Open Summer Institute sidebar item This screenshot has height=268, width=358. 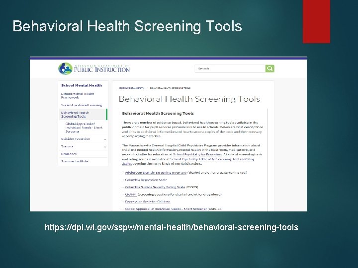pyautogui.click(x=75, y=161)
